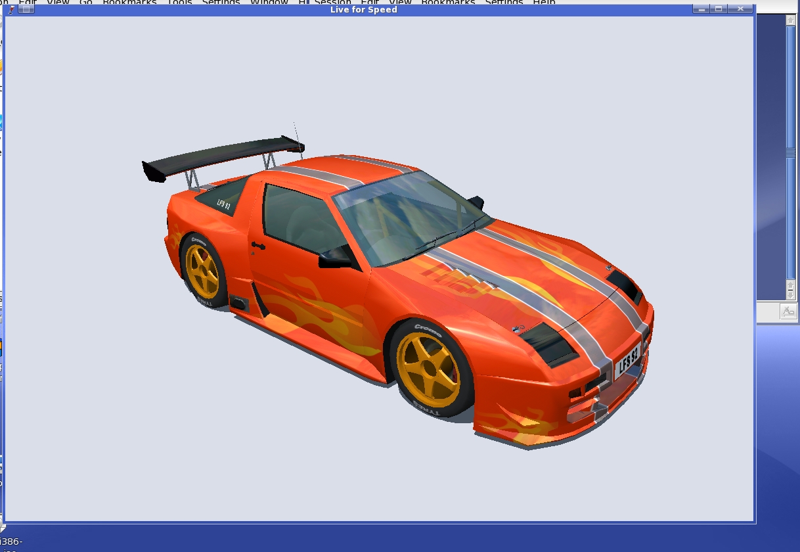Open the Live for Speed window menu icon
800x552 pixels.
[x=11, y=9]
